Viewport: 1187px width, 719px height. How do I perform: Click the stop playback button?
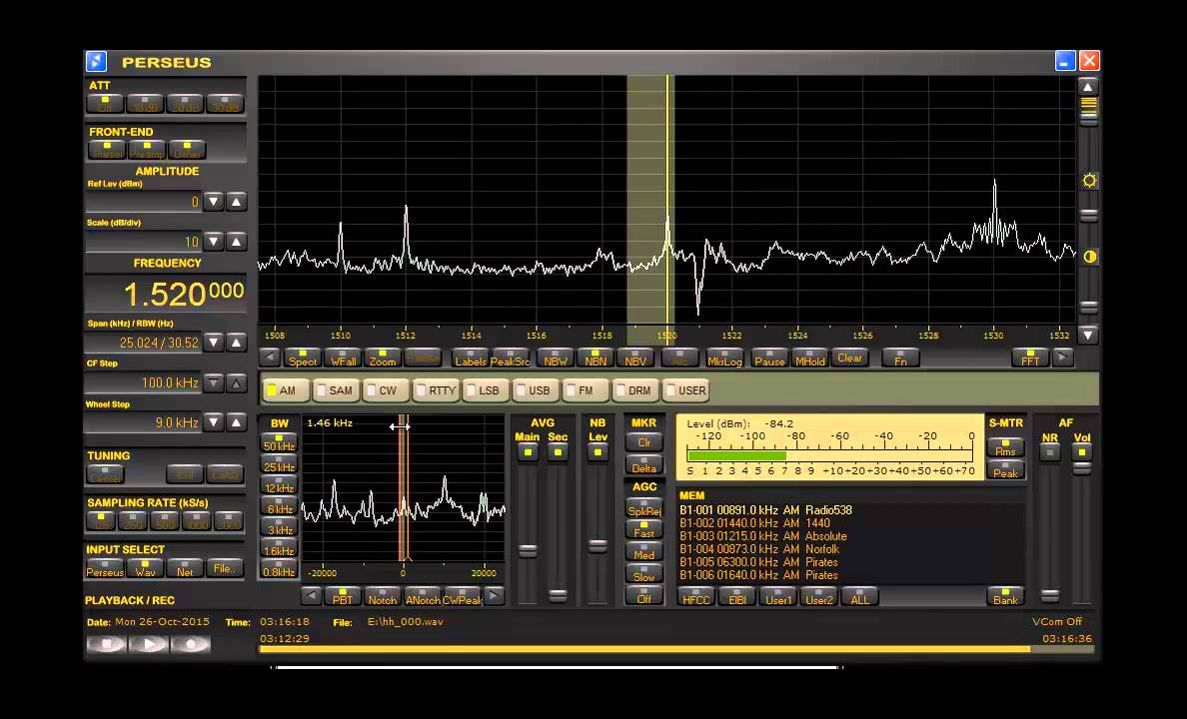(x=107, y=644)
